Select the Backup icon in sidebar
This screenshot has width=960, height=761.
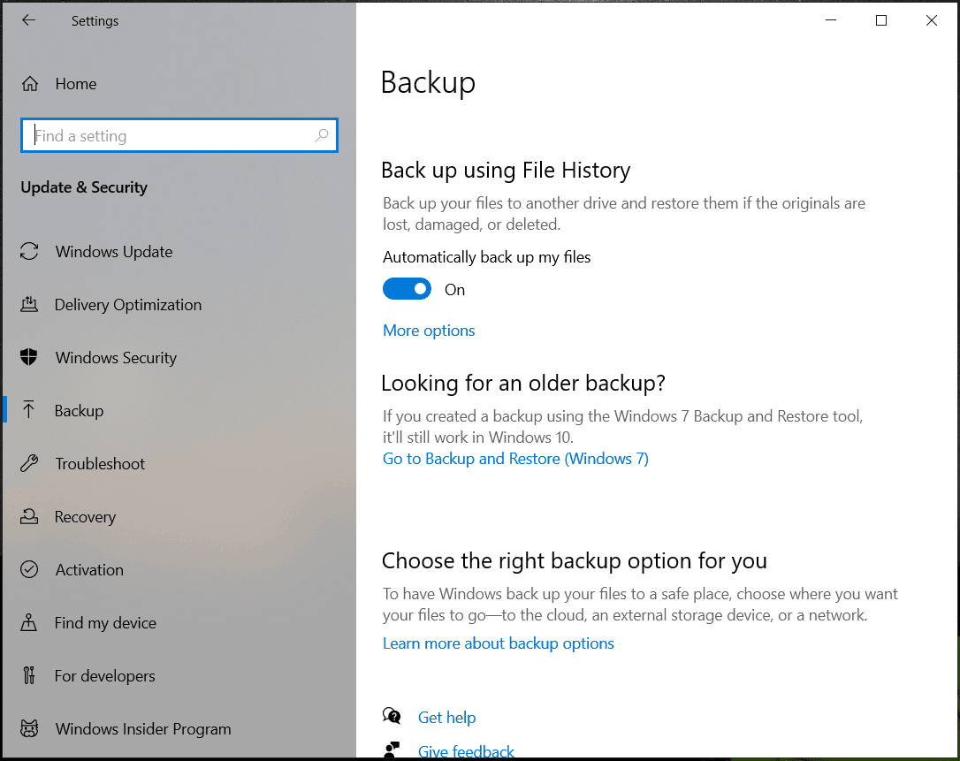(x=29, y=410)
